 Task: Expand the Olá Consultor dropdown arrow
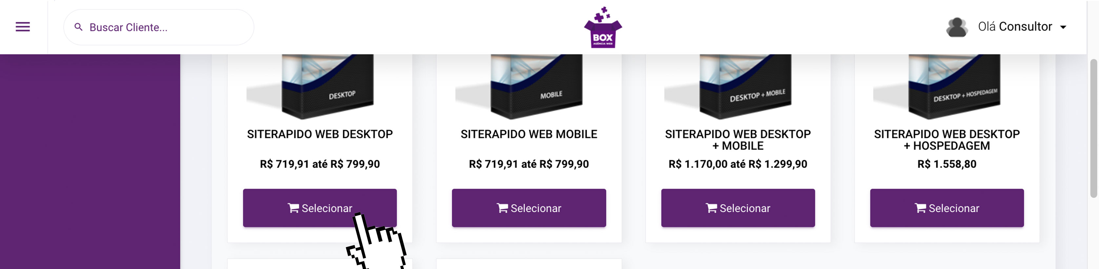pos(1063,27)
